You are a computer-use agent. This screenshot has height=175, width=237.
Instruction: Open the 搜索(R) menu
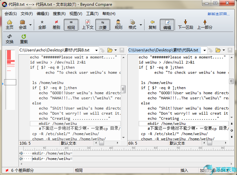pyautogui.click(x=59, y=14)
